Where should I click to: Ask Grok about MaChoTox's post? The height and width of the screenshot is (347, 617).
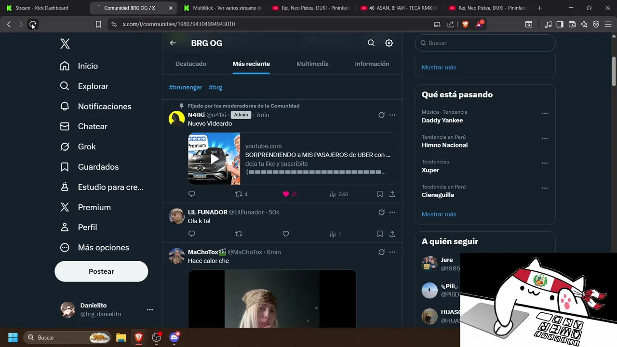click(x=381, y=252)
